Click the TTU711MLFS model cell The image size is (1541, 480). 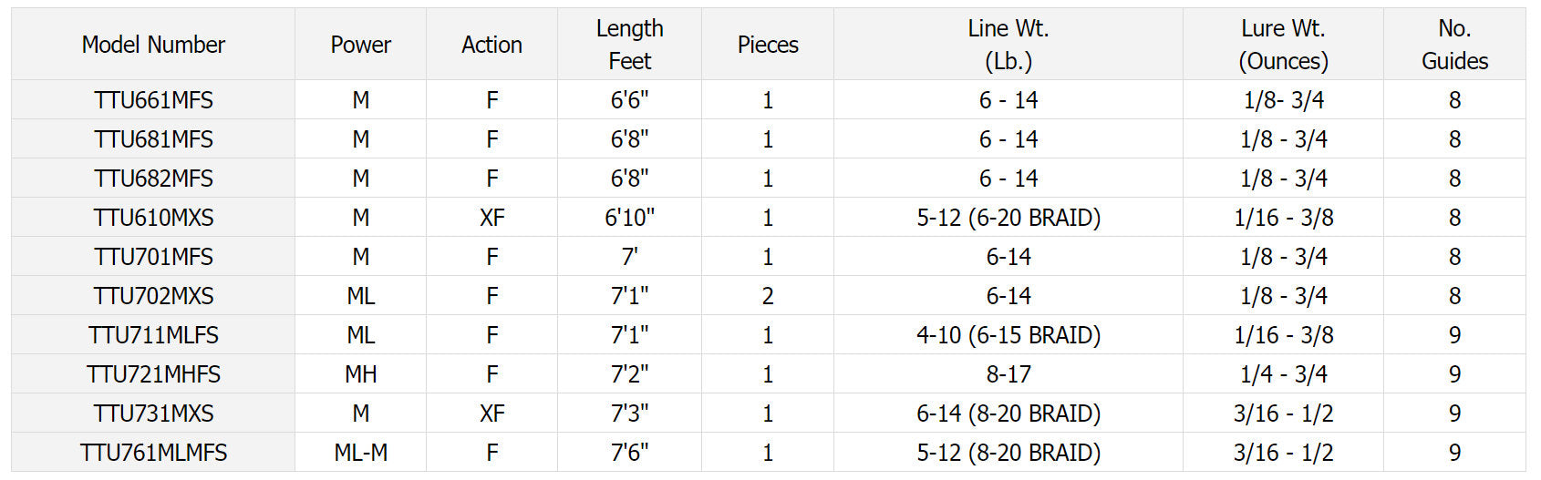[153, 335]
